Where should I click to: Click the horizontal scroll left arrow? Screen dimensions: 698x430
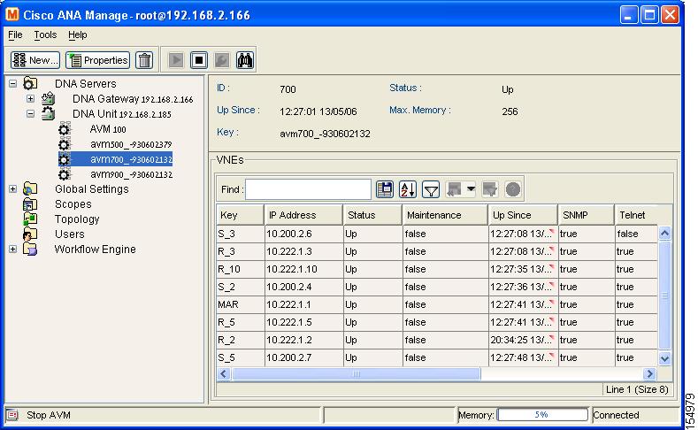[x=224, y=374]
